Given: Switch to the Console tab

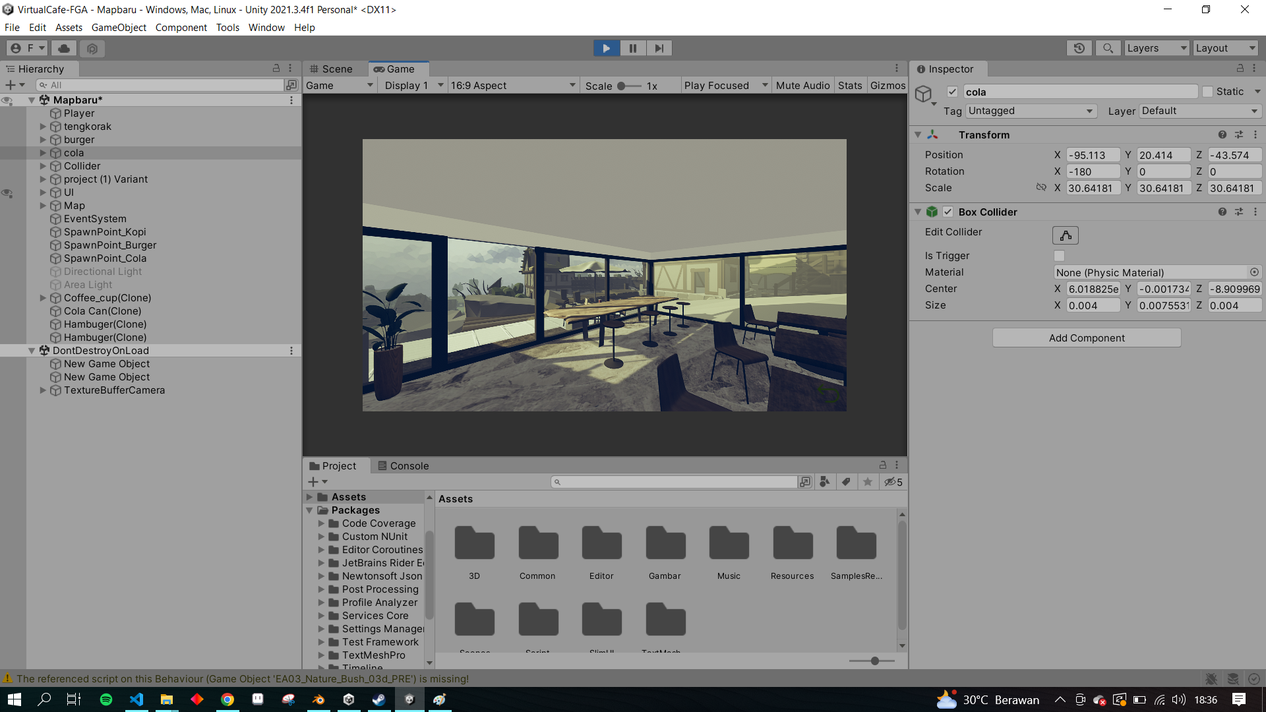Looking at the screenshot, I should click(x=409, y=465).
